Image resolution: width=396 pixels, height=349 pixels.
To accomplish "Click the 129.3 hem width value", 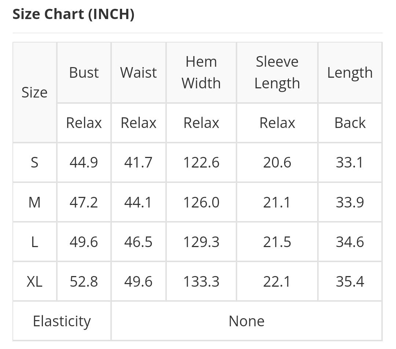I will (x=201, y=242).
